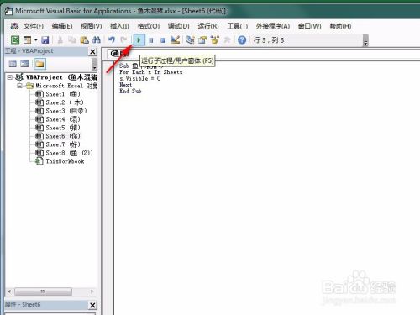Viewport: 420px width, 315px height.
Task: Open the Properties Window icon
Action: coord(202,40)
